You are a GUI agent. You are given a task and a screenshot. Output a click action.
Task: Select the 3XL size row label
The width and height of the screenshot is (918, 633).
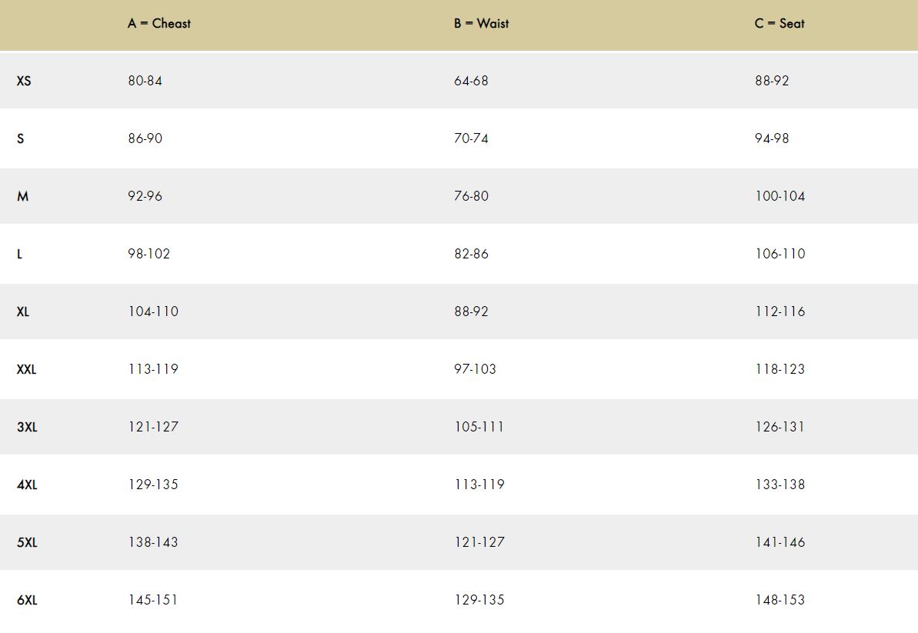[27, 427]
